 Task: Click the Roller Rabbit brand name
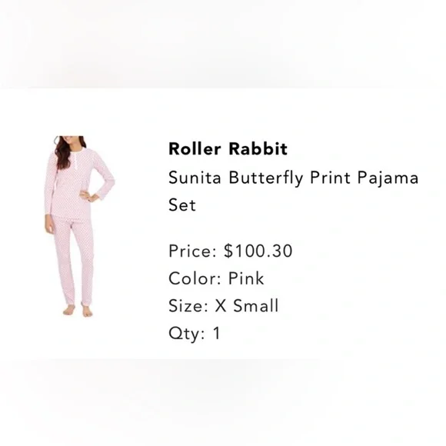pyautogui.click(x=228, y=148)
